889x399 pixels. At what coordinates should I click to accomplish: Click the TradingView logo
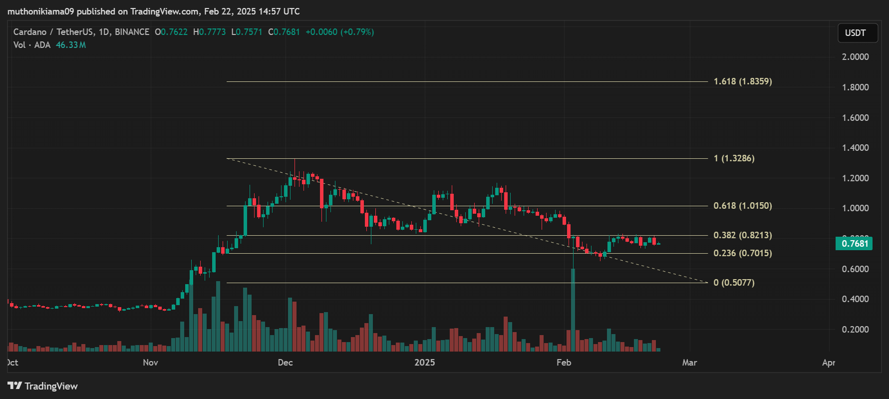click(43, 386)
